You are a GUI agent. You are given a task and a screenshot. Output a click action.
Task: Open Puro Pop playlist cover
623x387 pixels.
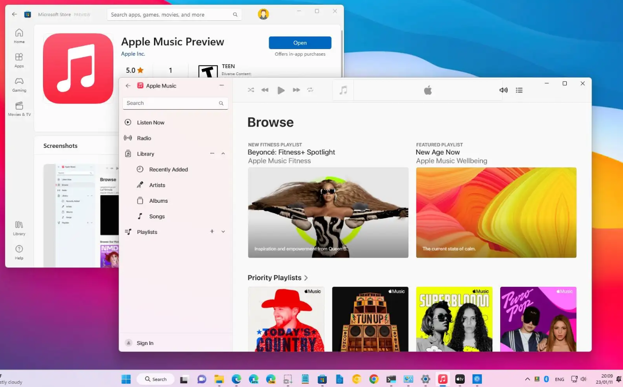(538, 319)
